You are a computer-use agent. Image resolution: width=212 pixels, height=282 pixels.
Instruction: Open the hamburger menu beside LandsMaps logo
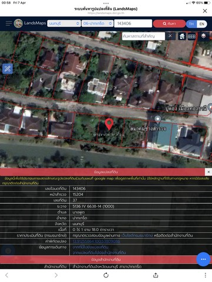click(x=9, y=23)
